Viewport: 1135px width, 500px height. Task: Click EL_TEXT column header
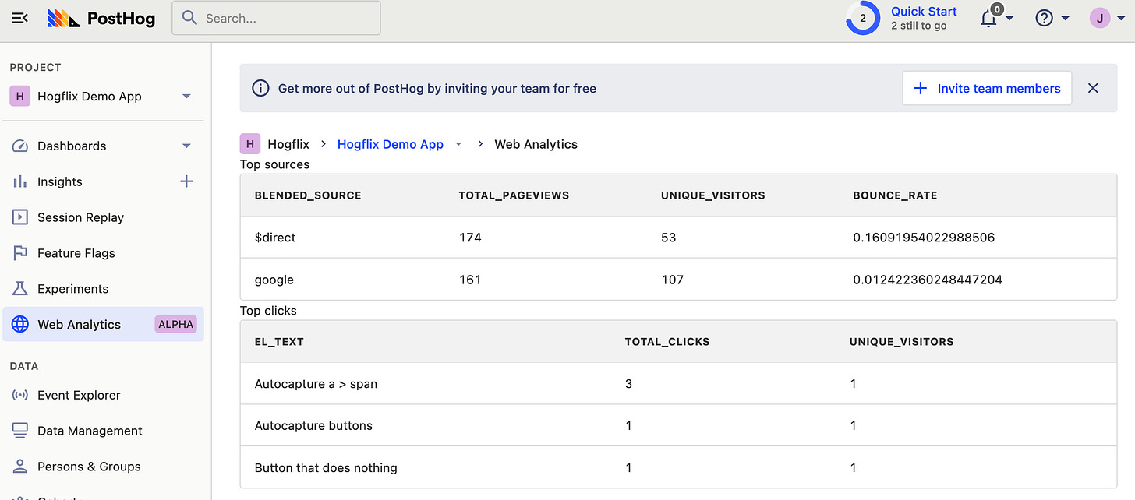click(x=279, y=342)
